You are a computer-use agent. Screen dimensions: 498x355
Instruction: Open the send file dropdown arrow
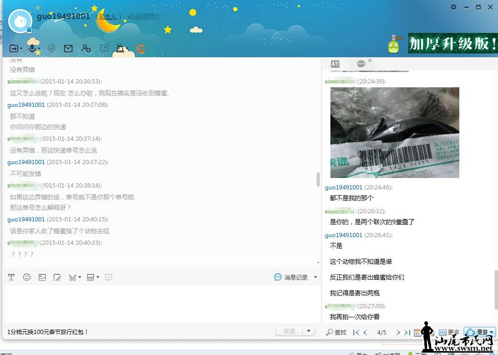[21, 49]
